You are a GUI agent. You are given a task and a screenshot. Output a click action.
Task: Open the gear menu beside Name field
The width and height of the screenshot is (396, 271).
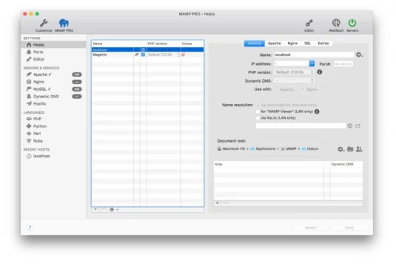[359, 55]
